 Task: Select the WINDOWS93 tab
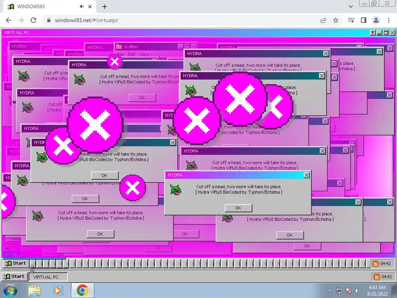(49, 7)
